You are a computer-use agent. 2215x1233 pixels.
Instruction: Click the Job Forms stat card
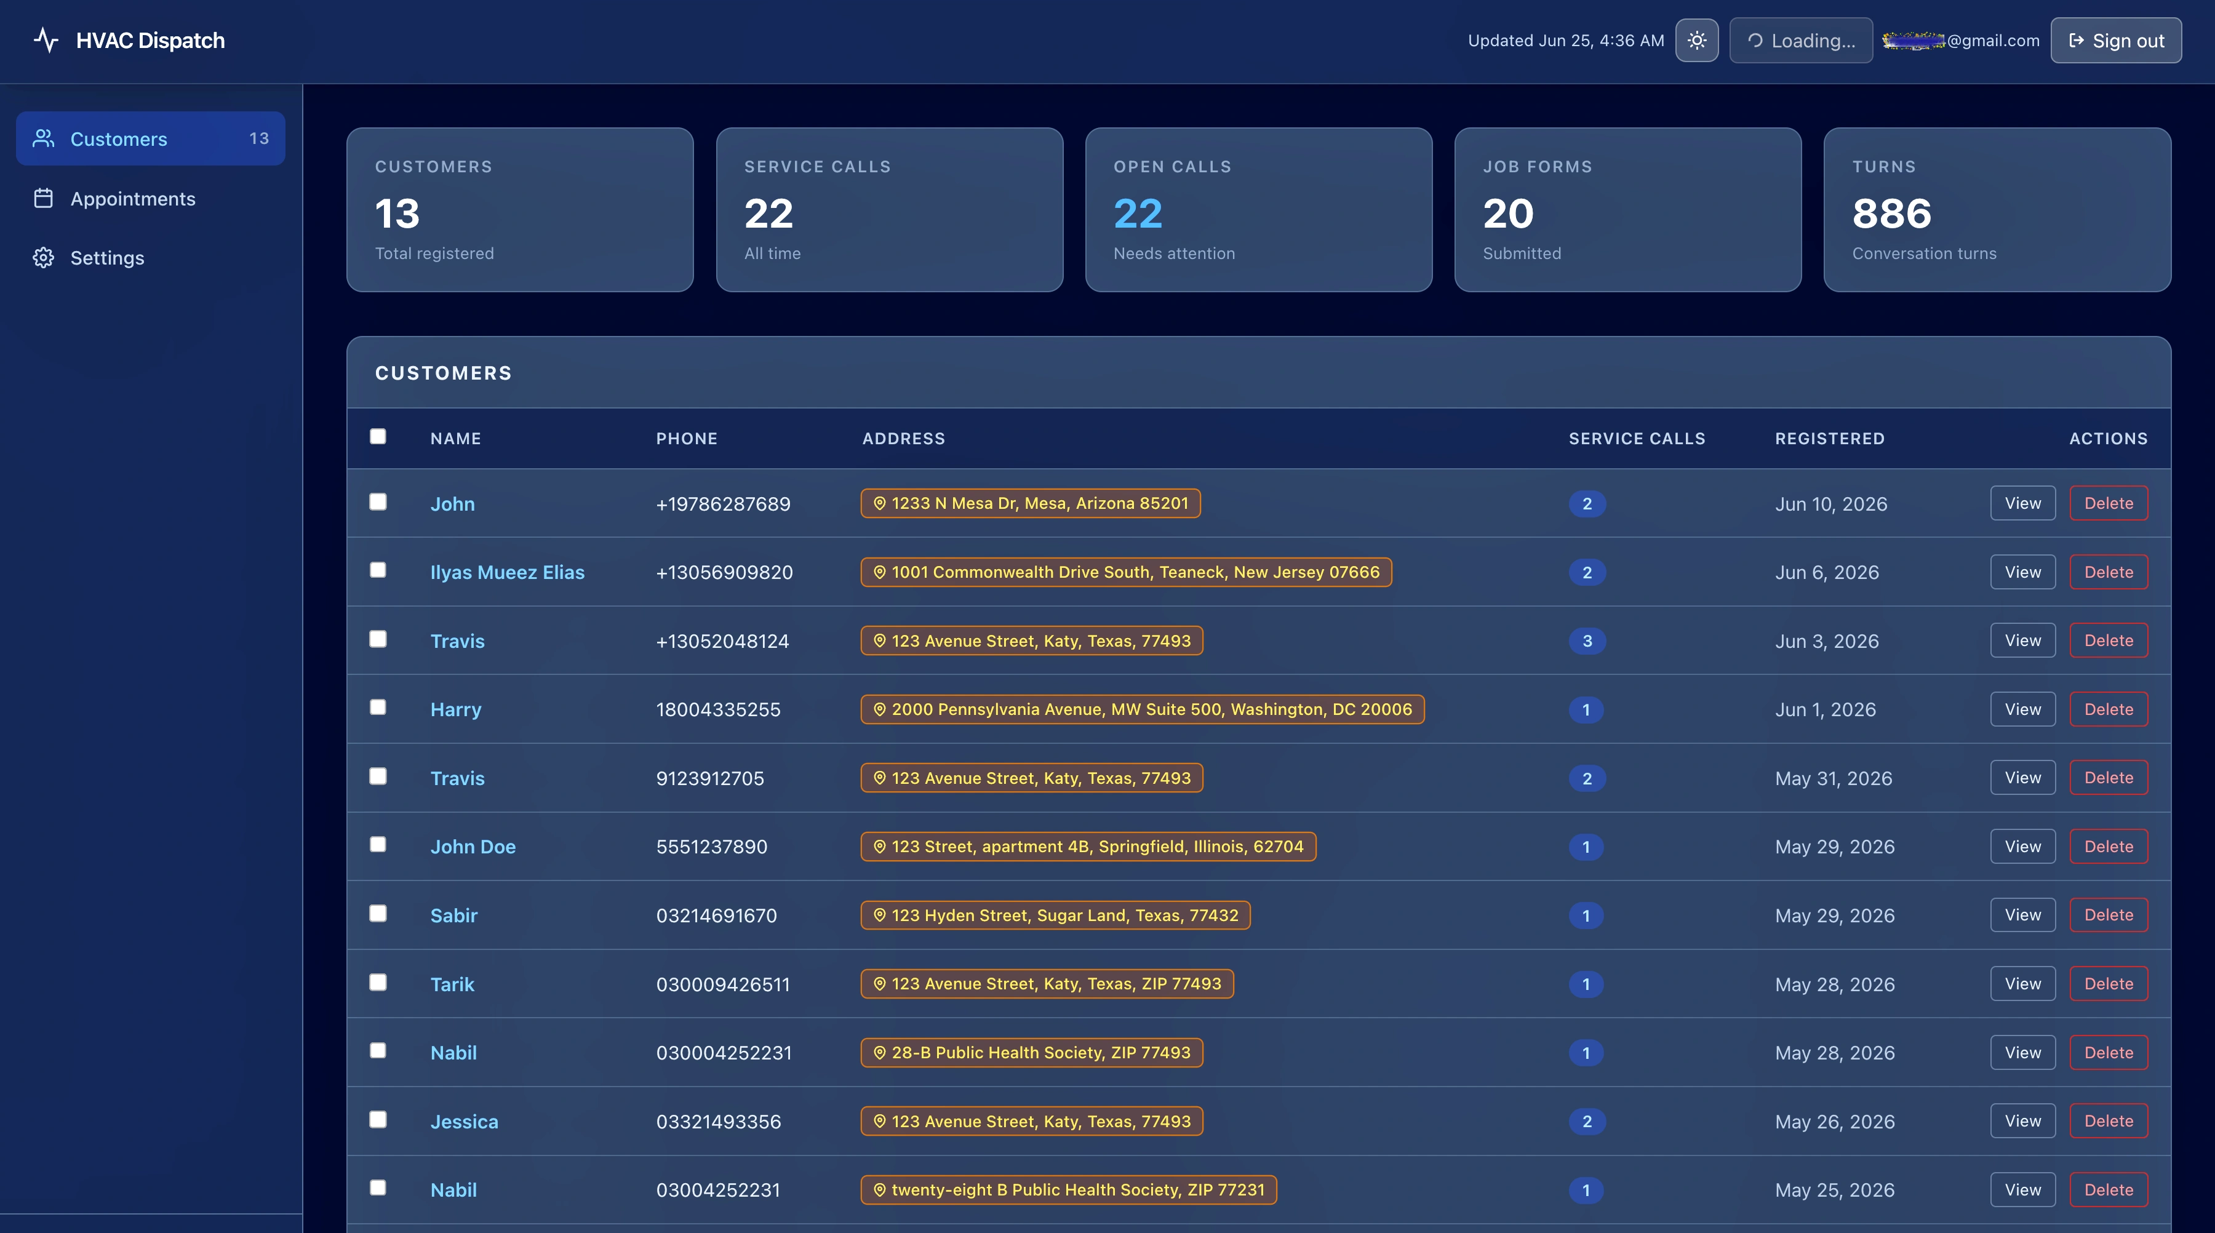pos(1627,210)
